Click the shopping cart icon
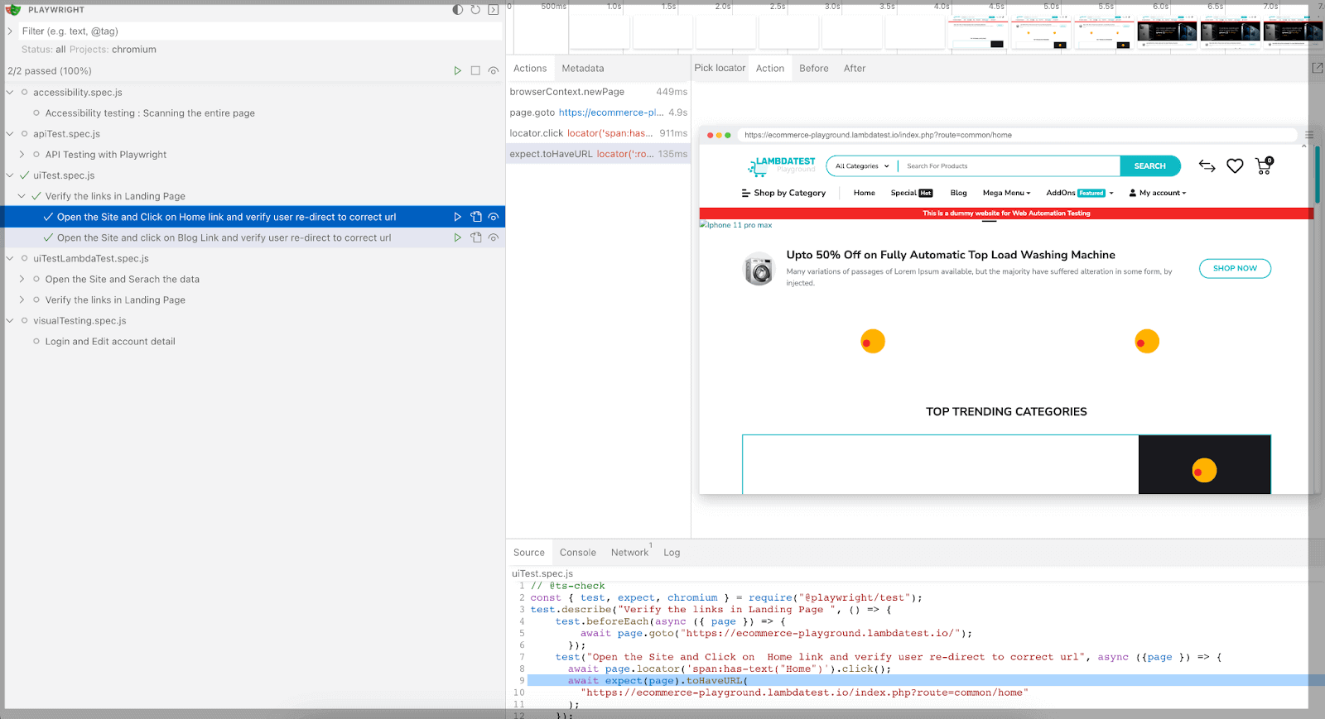The width and height of the screenshot is (1325, 719). (x=1264, y=165)
